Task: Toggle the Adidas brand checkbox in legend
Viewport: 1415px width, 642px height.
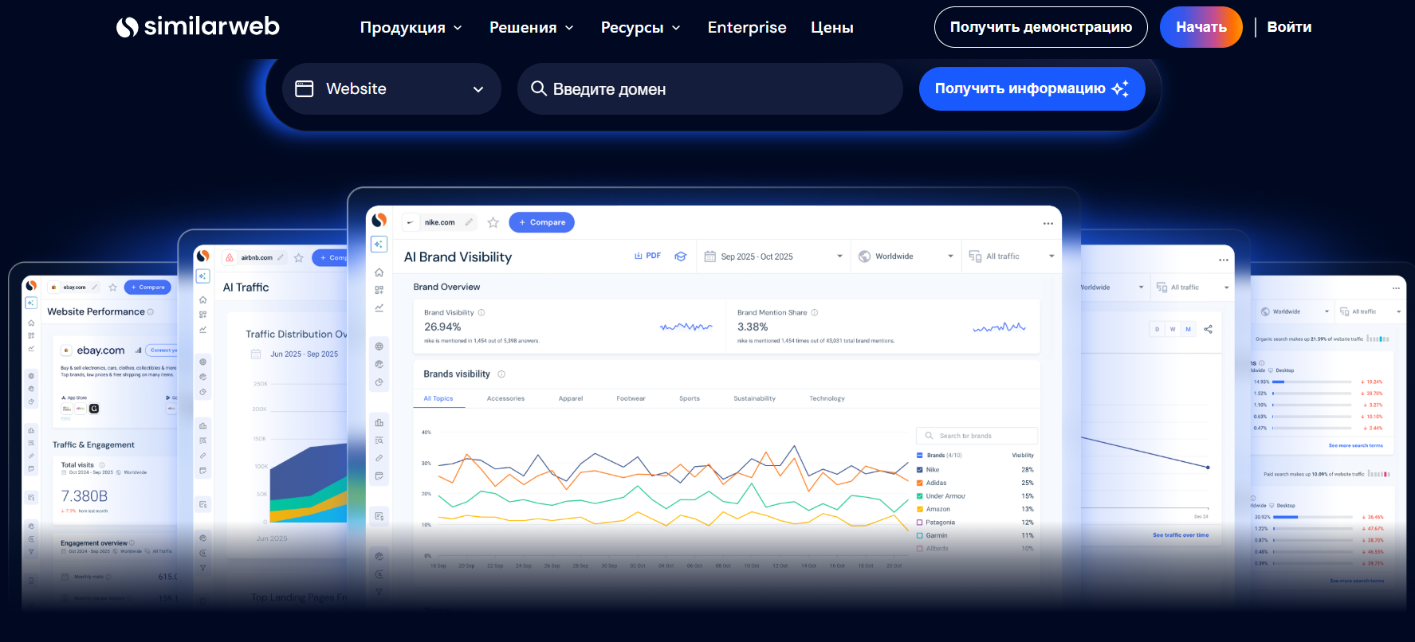Action: pyautogui.click(x=920, y=483)
